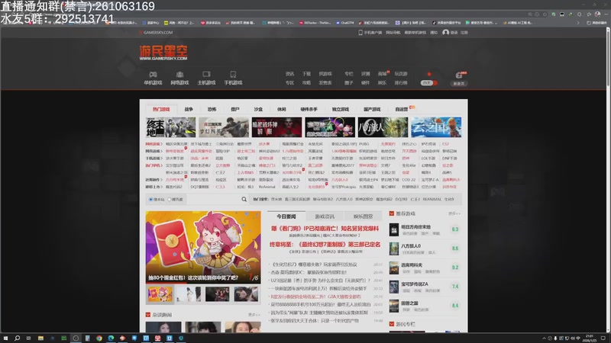
Task: Switch to Chrome in the taskbar
Action: point(99,338)
